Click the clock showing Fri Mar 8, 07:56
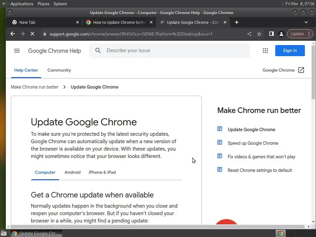The height and width of the screenshot is (237, 316). 300,4
